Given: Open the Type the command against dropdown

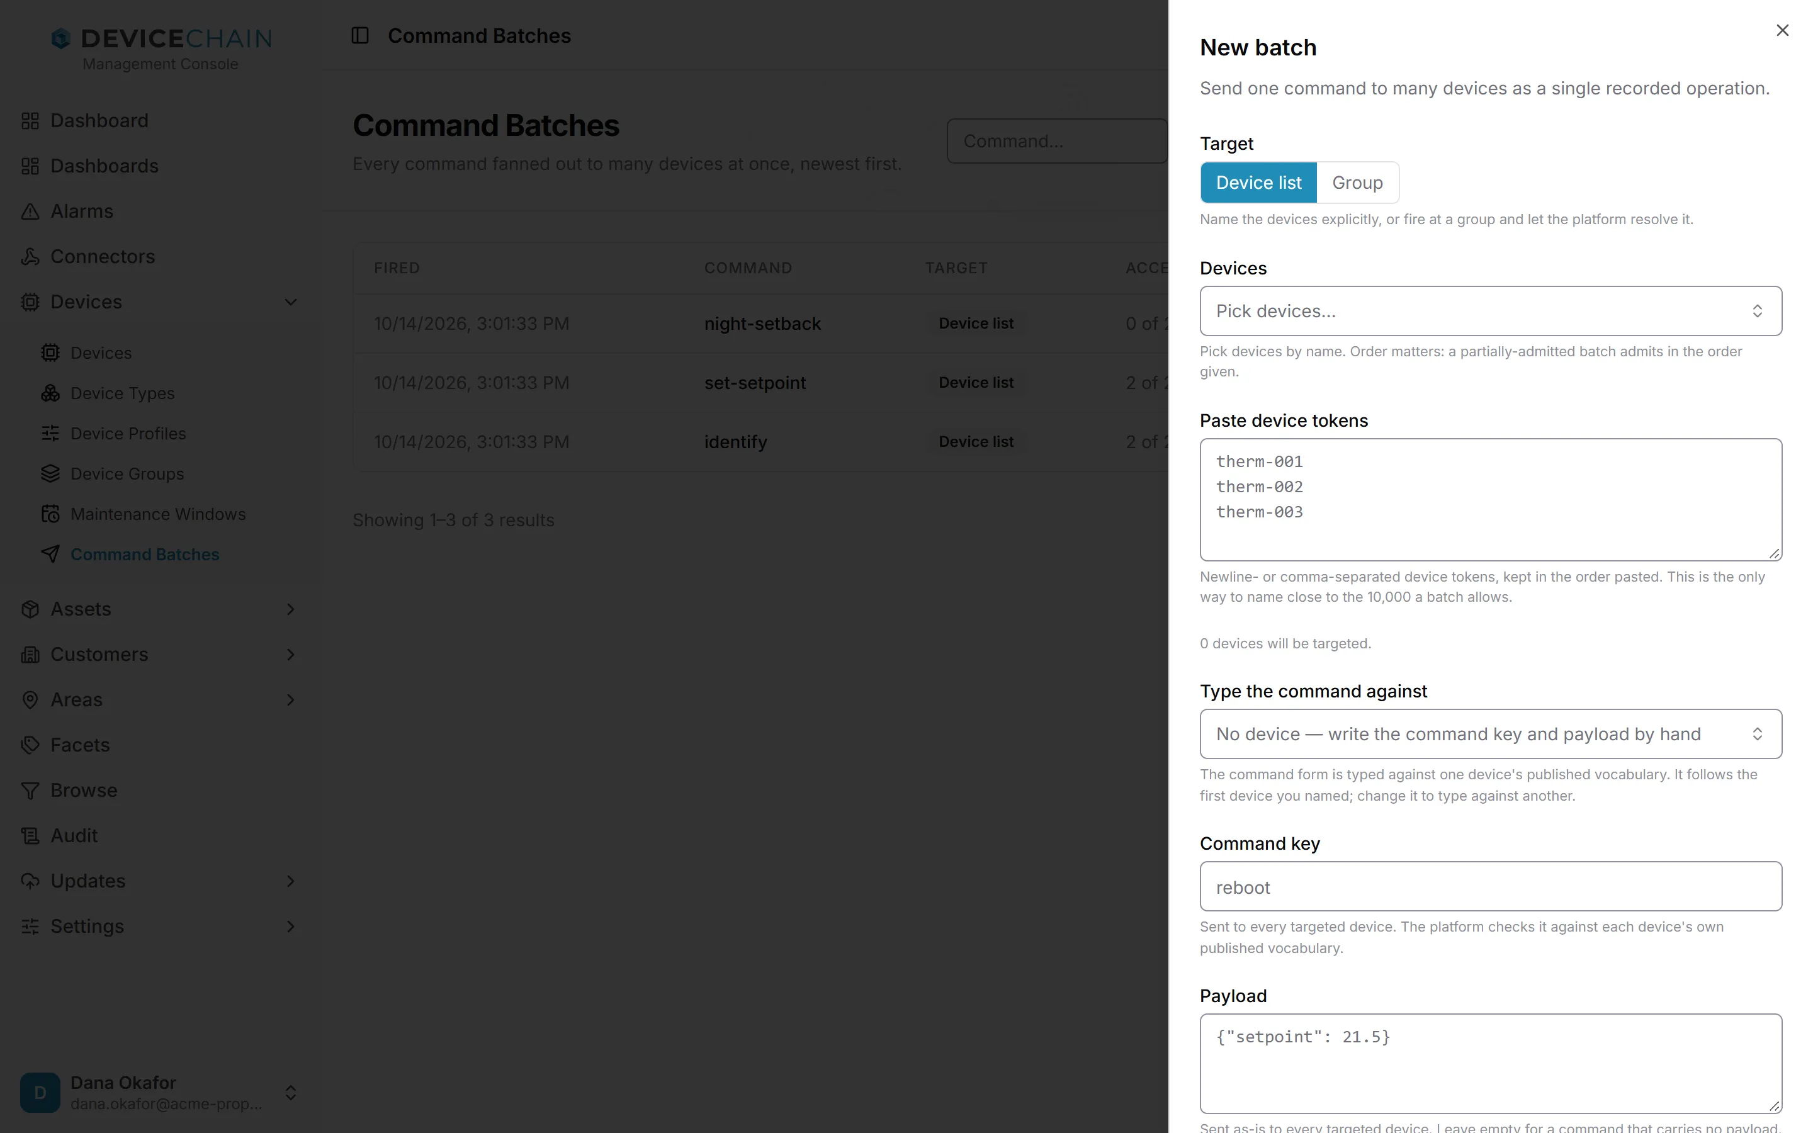Looking at the screenshot, I should [x=1490, y=735].
